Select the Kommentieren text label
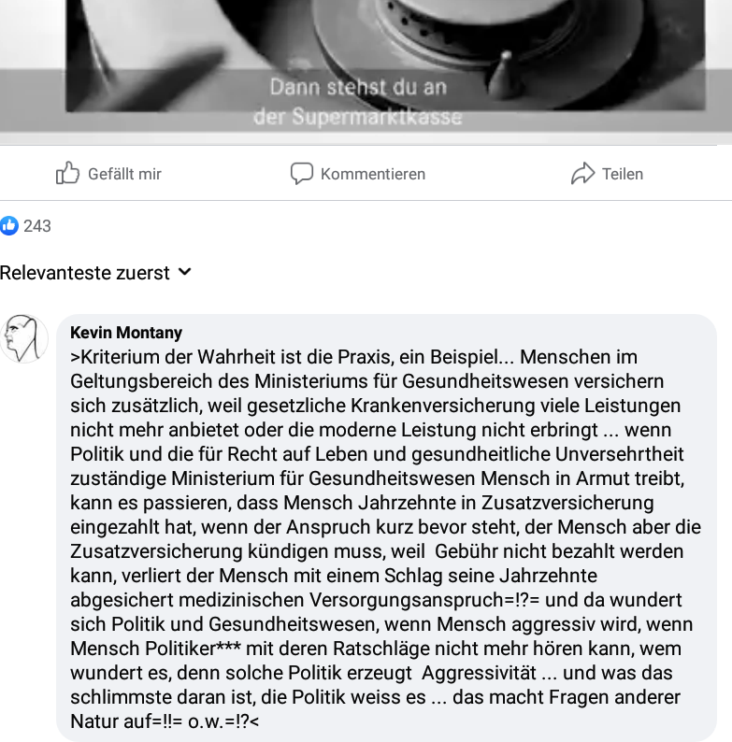The width and height of the screenshot is (732, 742). click(373, 174)
